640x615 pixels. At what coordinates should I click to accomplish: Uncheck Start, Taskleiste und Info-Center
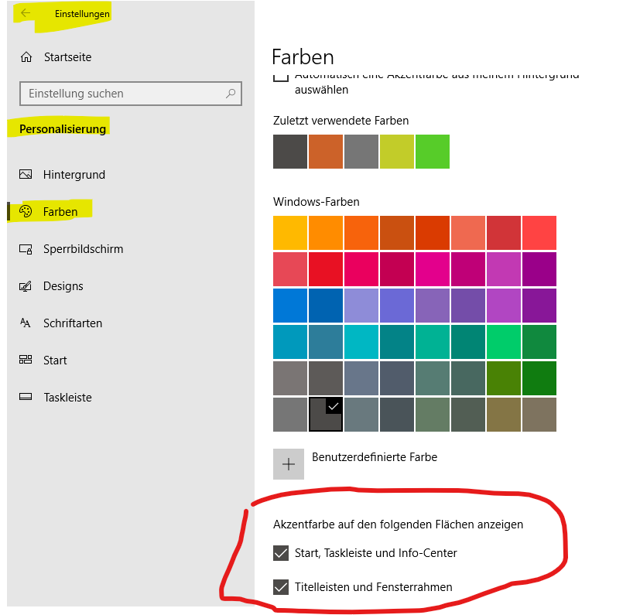coord(281,553)
